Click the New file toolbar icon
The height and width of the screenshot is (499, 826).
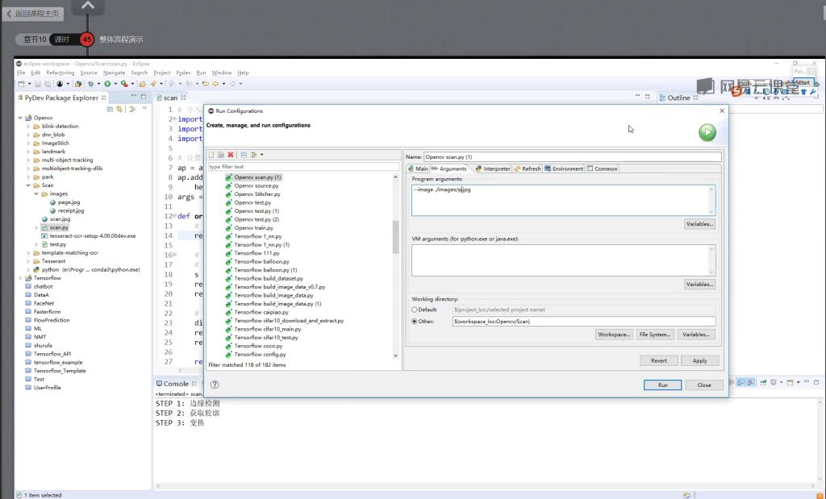point(22,84)
